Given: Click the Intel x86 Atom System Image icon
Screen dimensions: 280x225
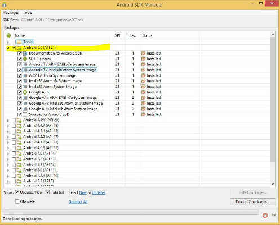Looking at the screenshot, I should 25,87.
